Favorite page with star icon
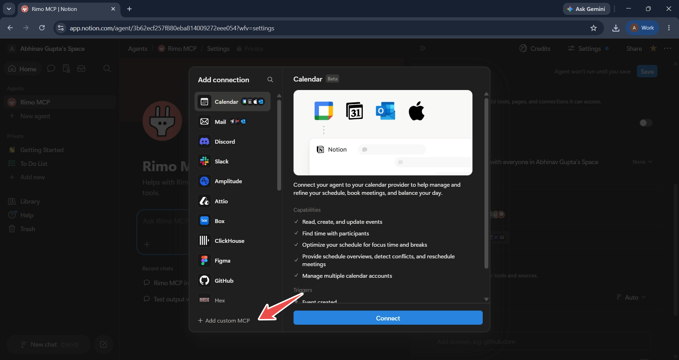Screen dimensions: 679x360 pos(653,48)
